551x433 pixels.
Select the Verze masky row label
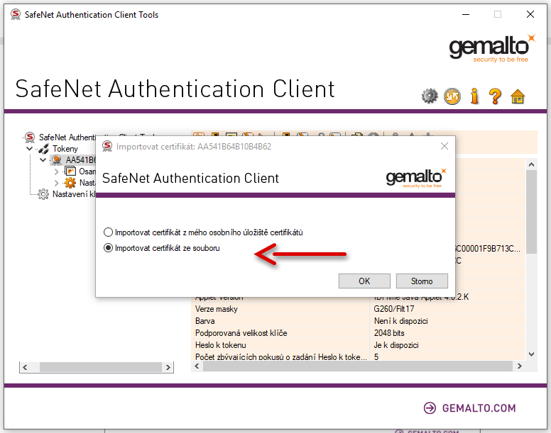pyautogui.click(x=216, y=309)
